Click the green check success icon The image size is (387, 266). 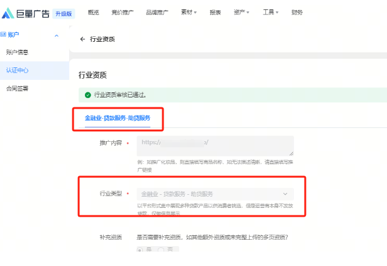click(87, 95)
